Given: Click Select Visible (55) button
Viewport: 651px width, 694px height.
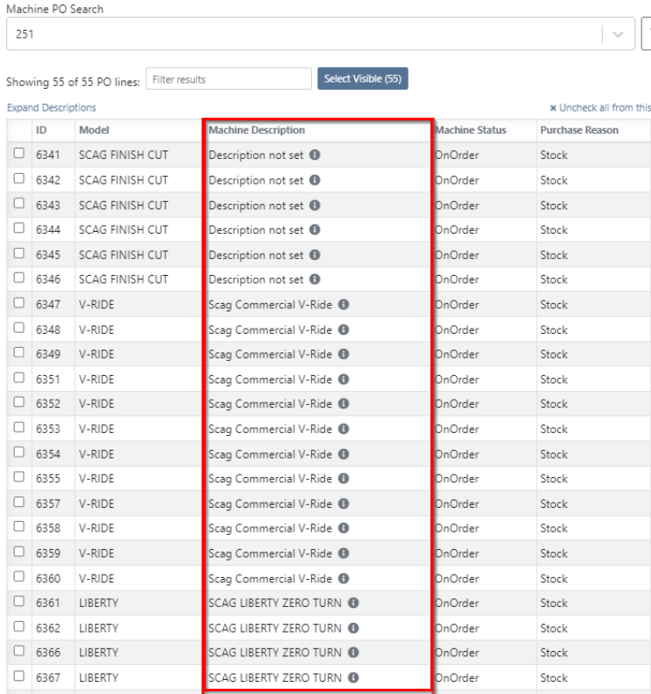Looking at the screenshot, I should [x=363, y=79].
